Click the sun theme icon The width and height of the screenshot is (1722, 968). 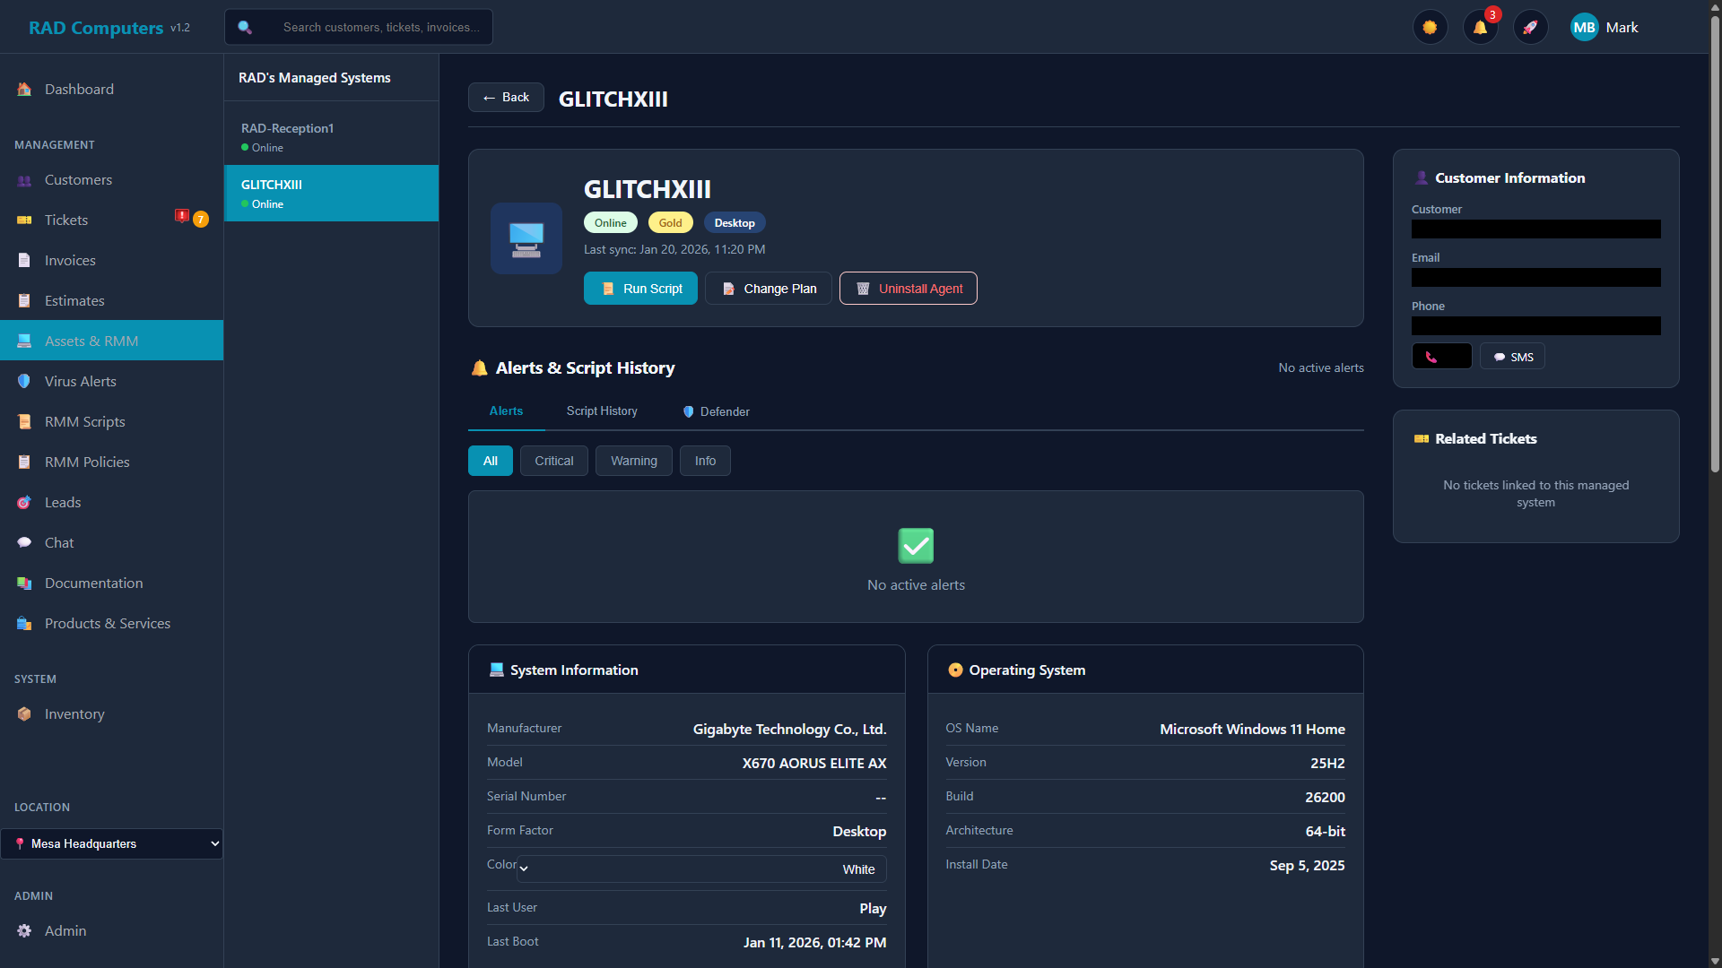(x=1430, y=27)
